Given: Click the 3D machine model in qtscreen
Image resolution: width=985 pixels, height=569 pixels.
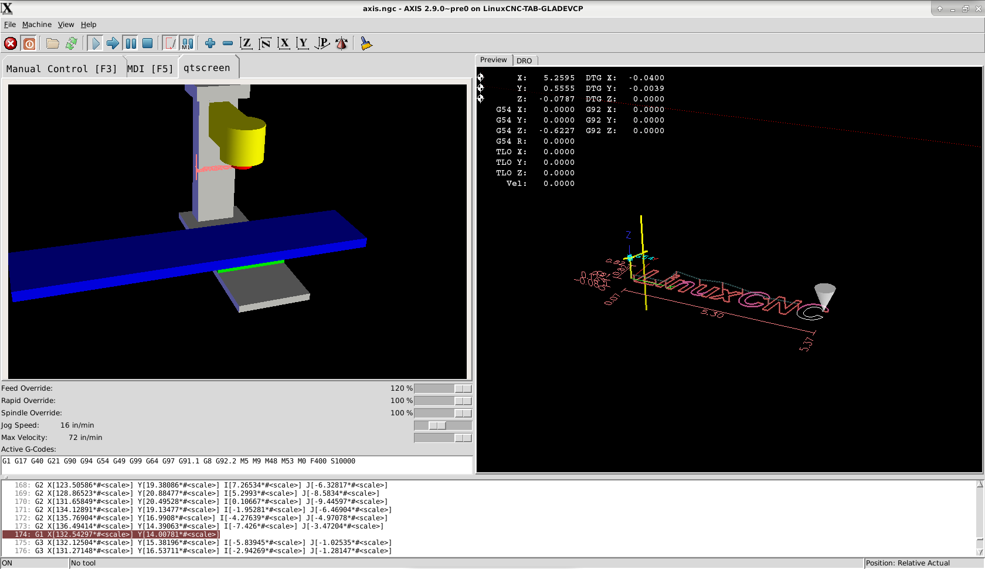Looking at the screenshot, I should tap(237, 232).
